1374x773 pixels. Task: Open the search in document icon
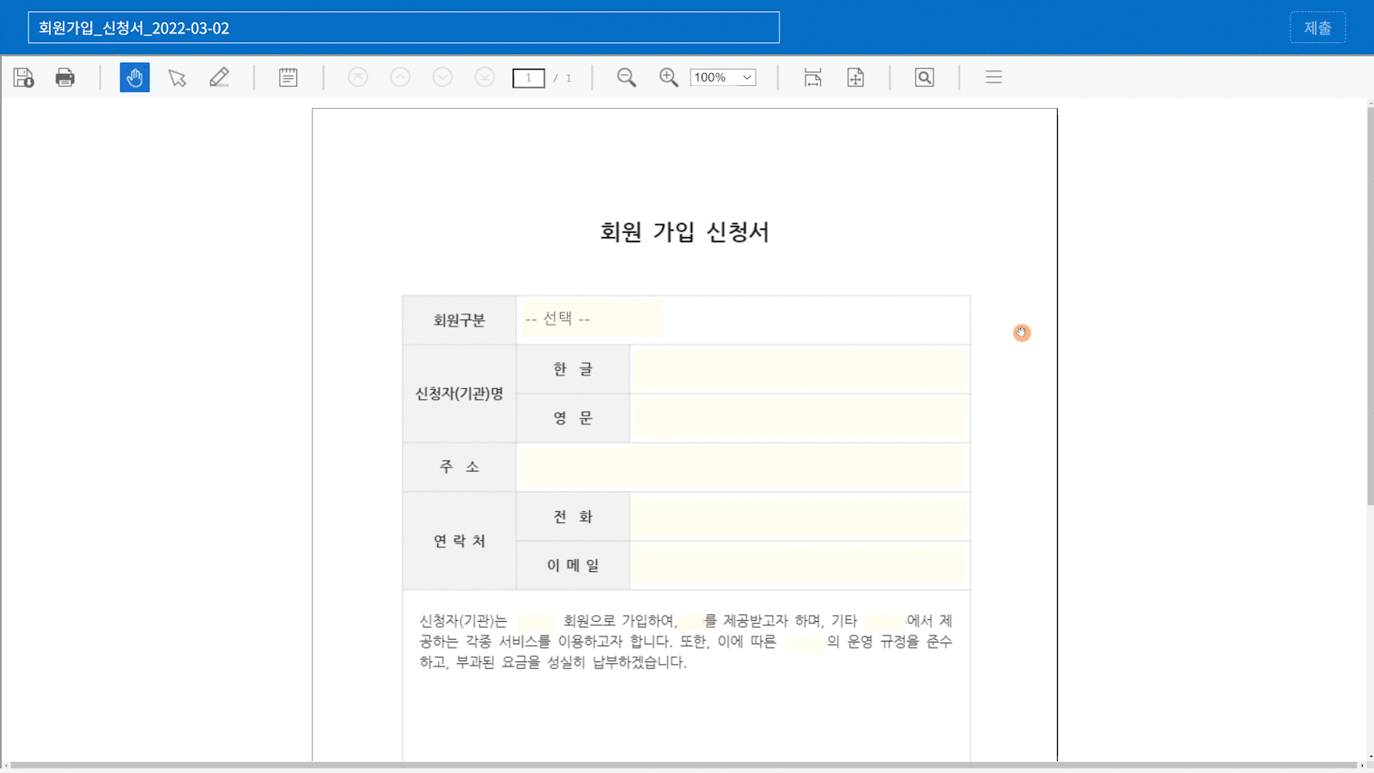tap(924, 77)
